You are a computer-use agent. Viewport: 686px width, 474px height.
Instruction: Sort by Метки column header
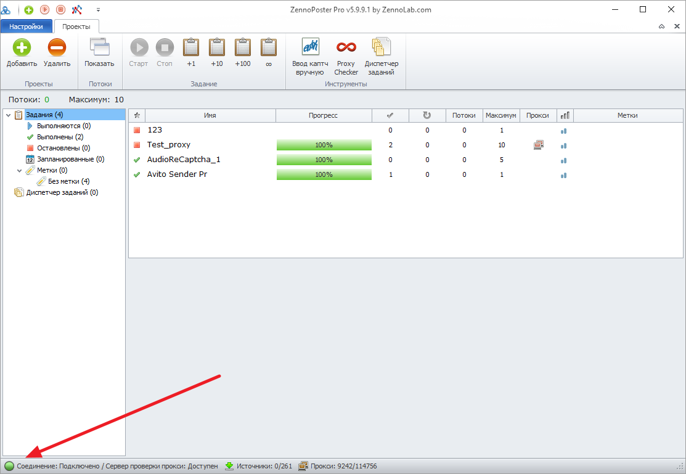click(x=627, y=115)
